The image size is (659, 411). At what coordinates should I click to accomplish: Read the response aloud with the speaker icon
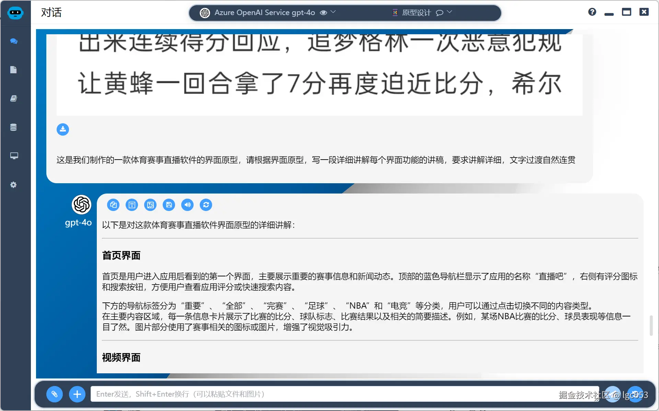point(187,205)
